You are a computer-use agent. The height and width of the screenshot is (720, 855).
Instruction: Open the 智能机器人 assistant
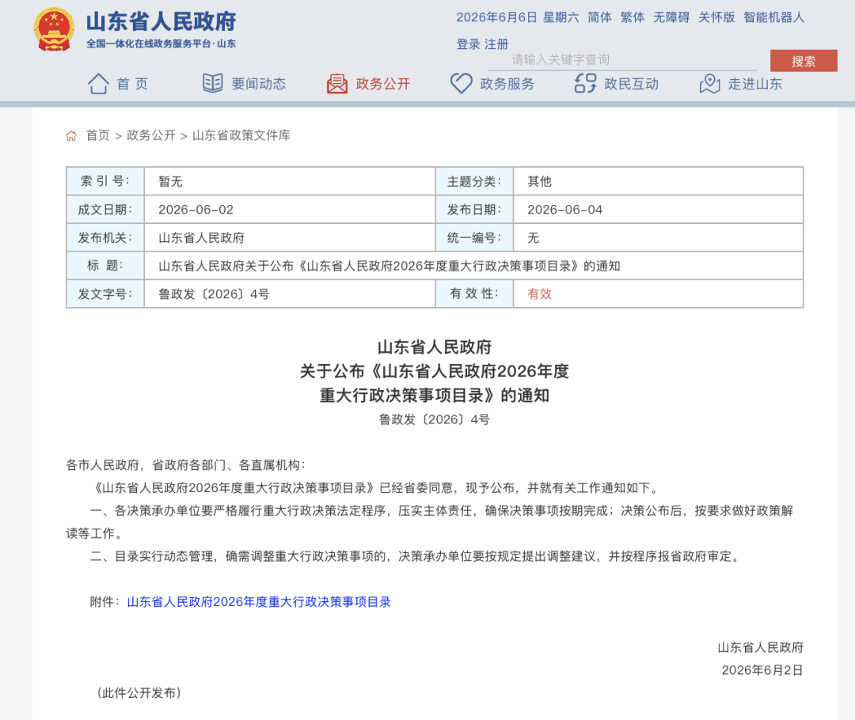[774, 17]
